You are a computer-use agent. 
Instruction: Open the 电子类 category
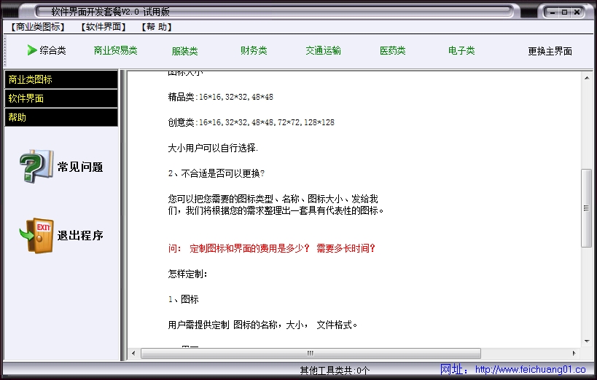point(461,51)
